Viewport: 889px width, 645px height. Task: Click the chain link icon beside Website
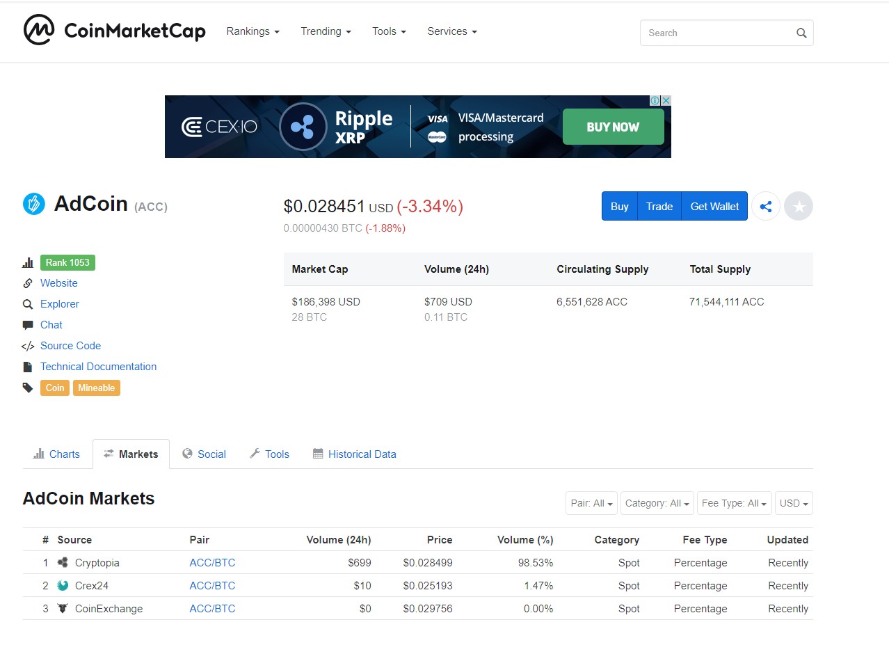click(28, 283)
